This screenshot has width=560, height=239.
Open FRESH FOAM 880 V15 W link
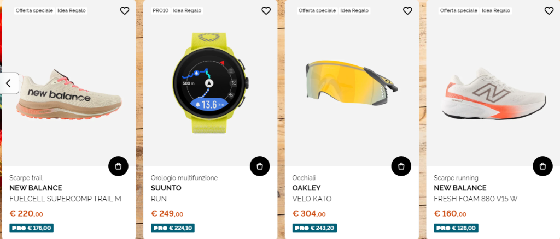click(x=476, y=199)
